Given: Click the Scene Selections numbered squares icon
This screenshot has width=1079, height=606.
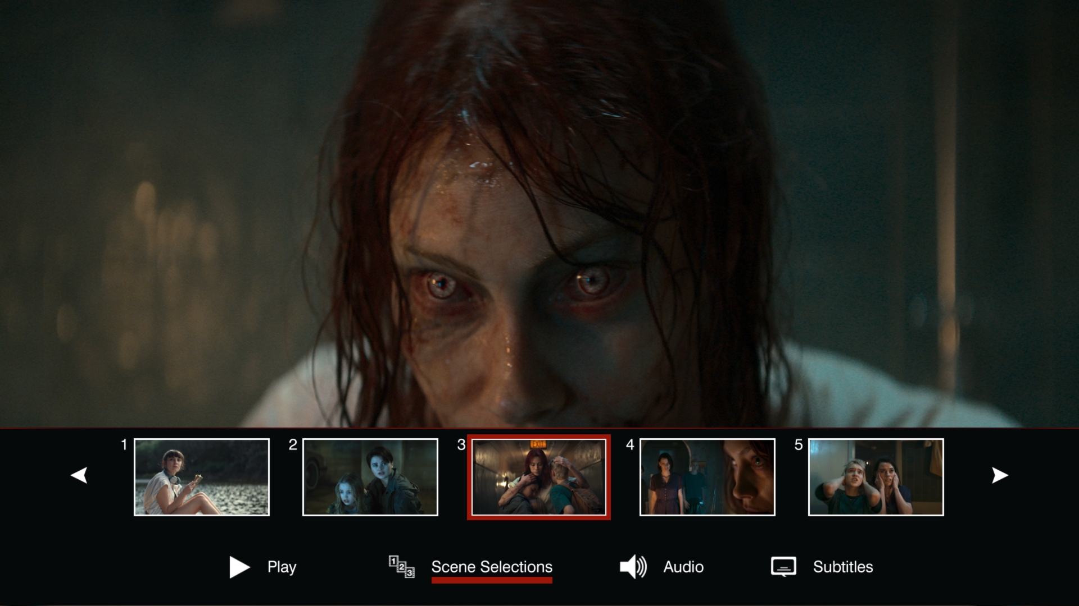Looking at the screenshot, I should (402, 567).
